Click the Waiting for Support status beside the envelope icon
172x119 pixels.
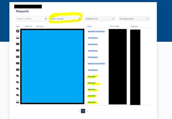point(96,64)
